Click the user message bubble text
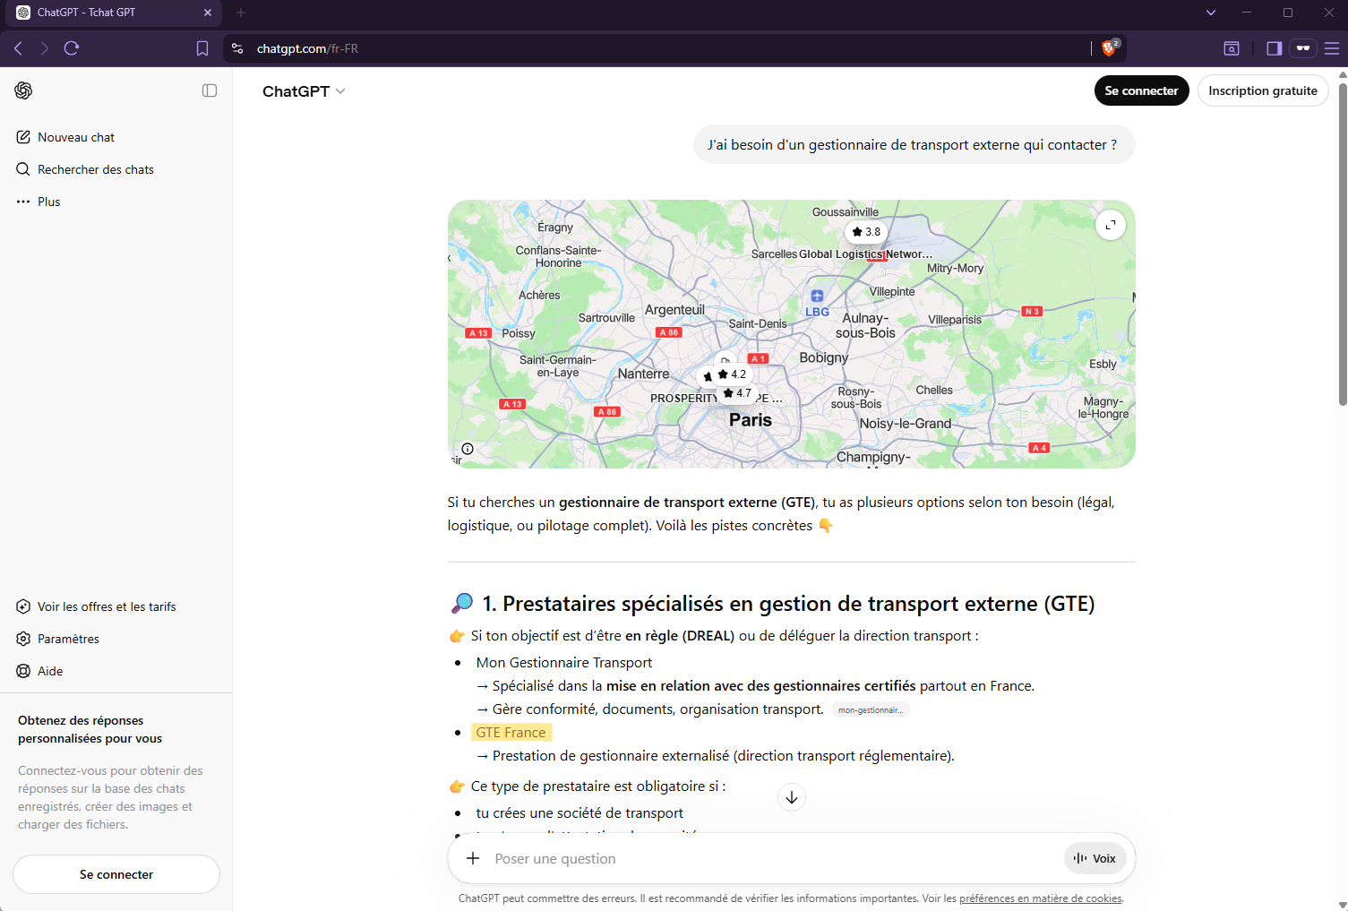Viewport: 1348px width, 911px height. 913,145
